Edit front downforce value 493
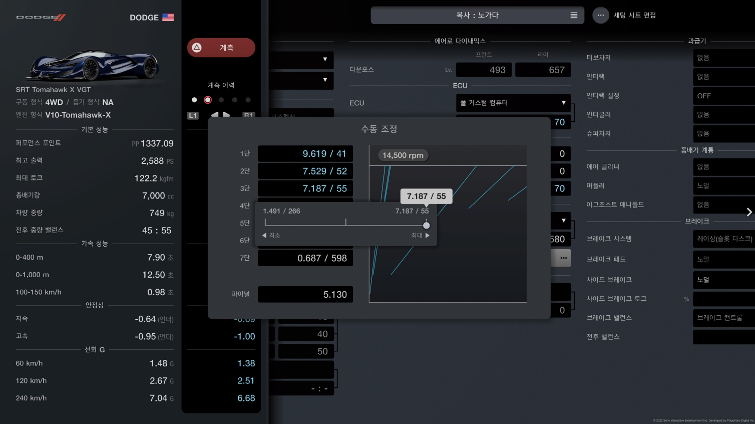Screen dimensions: 755x424 click(484, 70)
